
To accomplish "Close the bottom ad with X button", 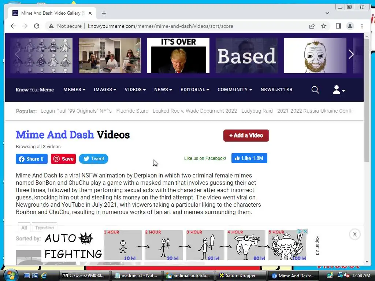I will [354, 235].
